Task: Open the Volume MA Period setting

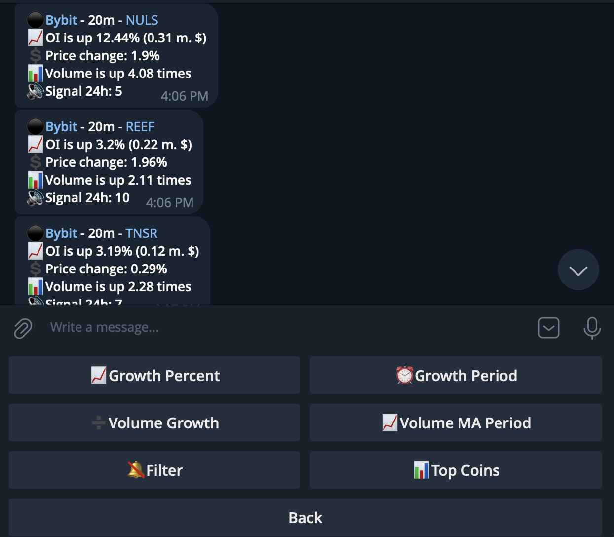Action: pos(456,422)
